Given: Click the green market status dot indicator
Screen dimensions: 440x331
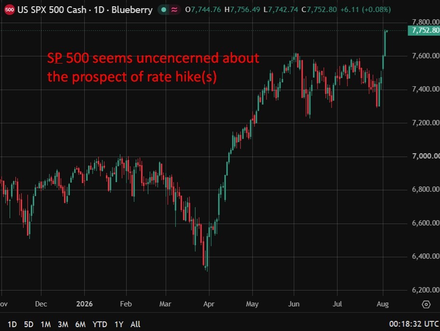Looking at the screenshot, I should (x=164, y=10).
